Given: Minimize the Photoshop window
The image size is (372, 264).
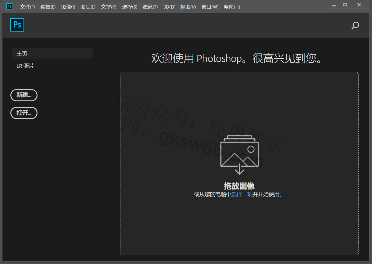Looking at the screenshot, I should (x=334, y=5).
